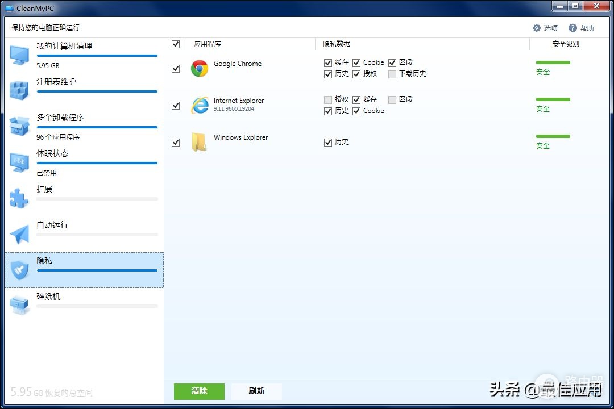Uncheck Windows Explorer 历史 checkbox
614x409 pixels.
coord(328,143)
